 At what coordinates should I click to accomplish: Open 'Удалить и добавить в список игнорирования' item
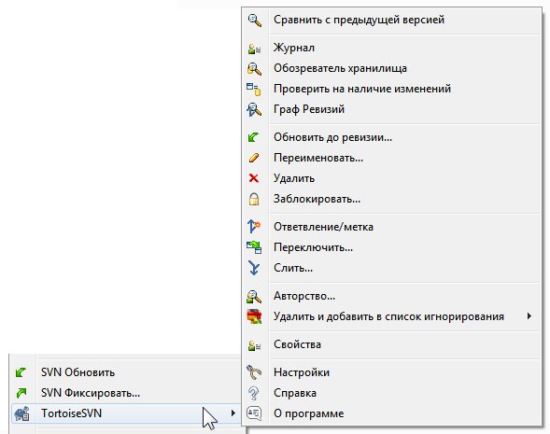[x=391, y=316]
